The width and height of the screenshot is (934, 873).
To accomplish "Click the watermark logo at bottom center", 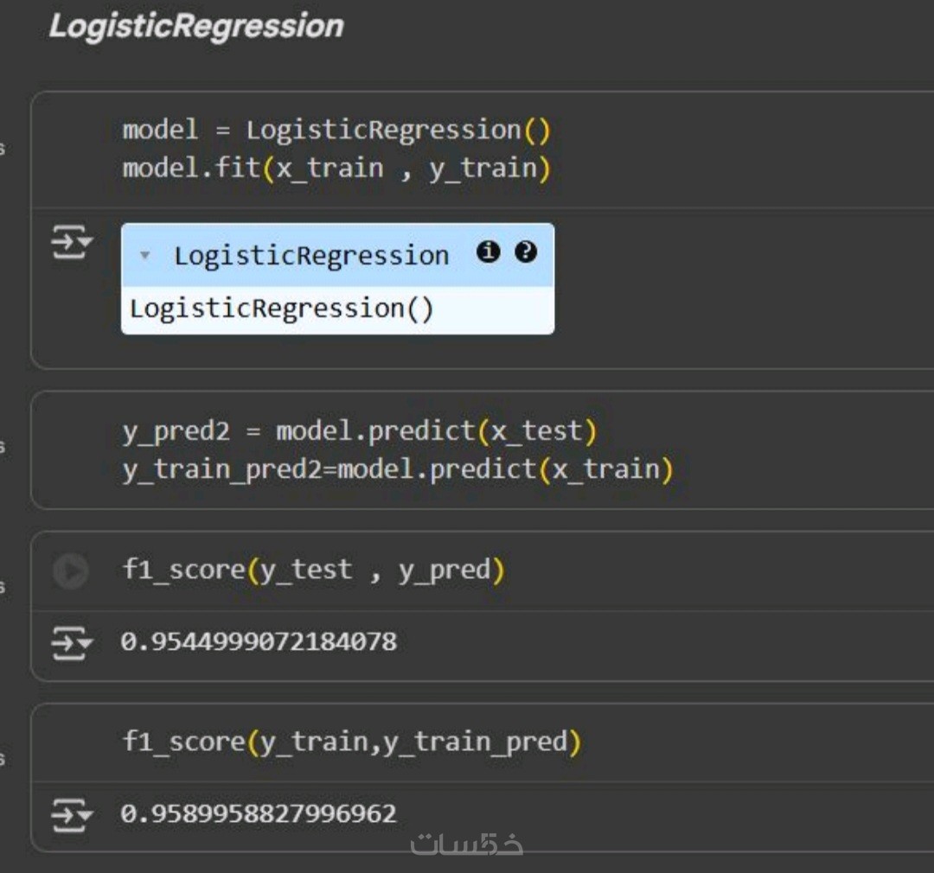I will pyautogui.click(x=467, y=844).
